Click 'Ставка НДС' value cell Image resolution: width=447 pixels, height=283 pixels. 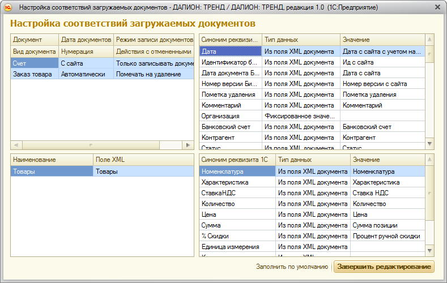pos(388,193)
